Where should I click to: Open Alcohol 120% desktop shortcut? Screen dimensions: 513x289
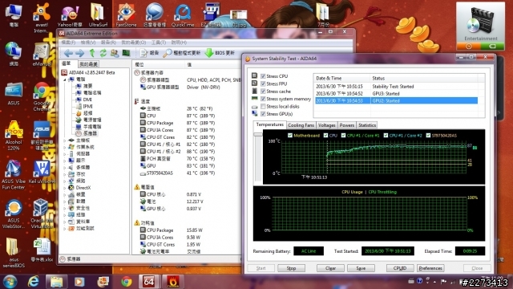14,136
